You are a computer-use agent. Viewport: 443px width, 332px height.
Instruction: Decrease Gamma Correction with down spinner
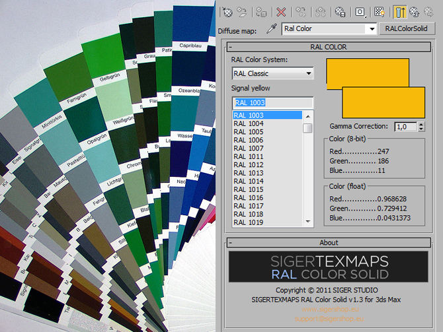coord(421,129)
